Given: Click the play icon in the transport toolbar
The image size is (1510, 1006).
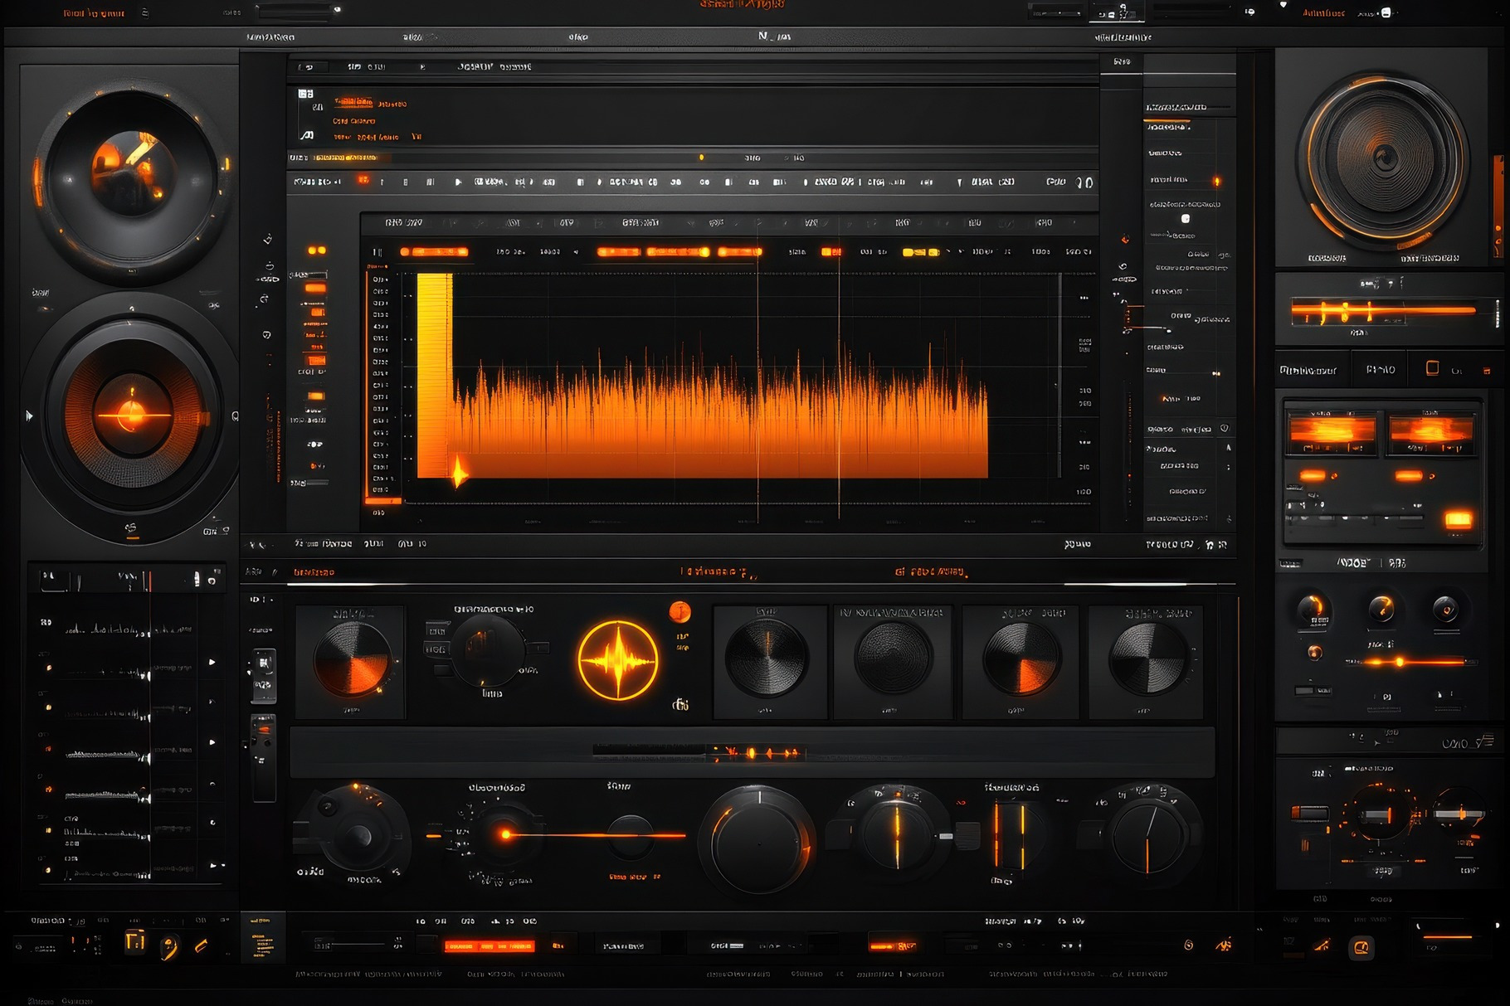Looking at the screenshot, I should (x=458, y=182).
